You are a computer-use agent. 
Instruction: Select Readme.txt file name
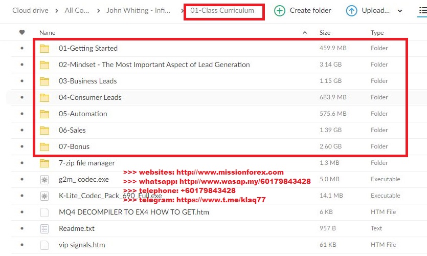[x=77, y=228]
